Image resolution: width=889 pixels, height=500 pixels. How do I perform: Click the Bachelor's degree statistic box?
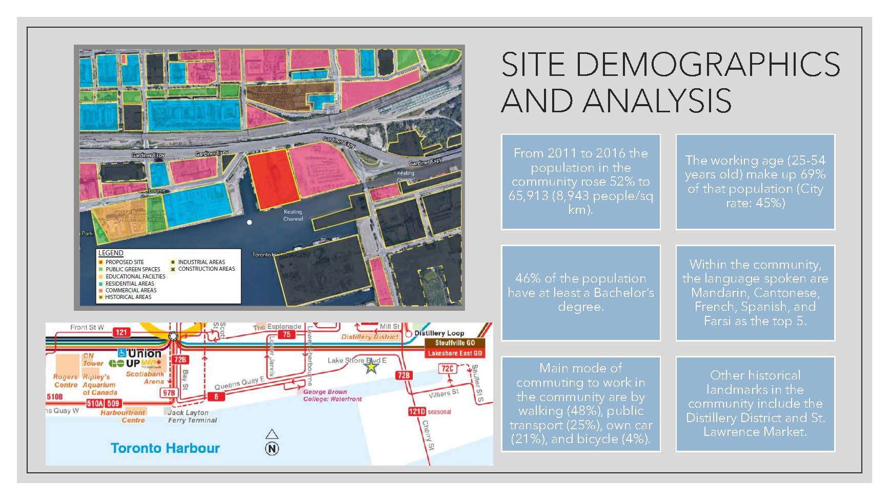[580, 293]
